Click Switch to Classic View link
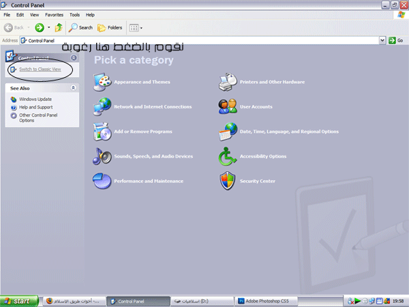Screen dimensions: 409x307 click(40, 69)
